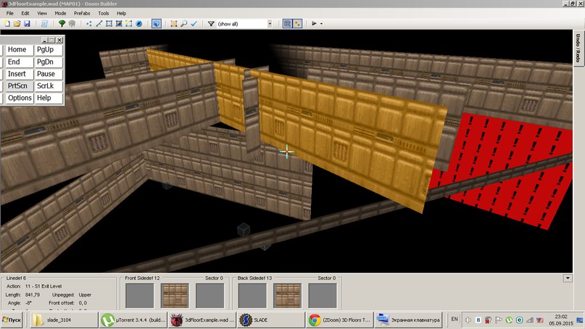This screenshot has height=329, width=585.
Task: Switch to slade_3104 folder in taskbar
Action: [63, 320]
